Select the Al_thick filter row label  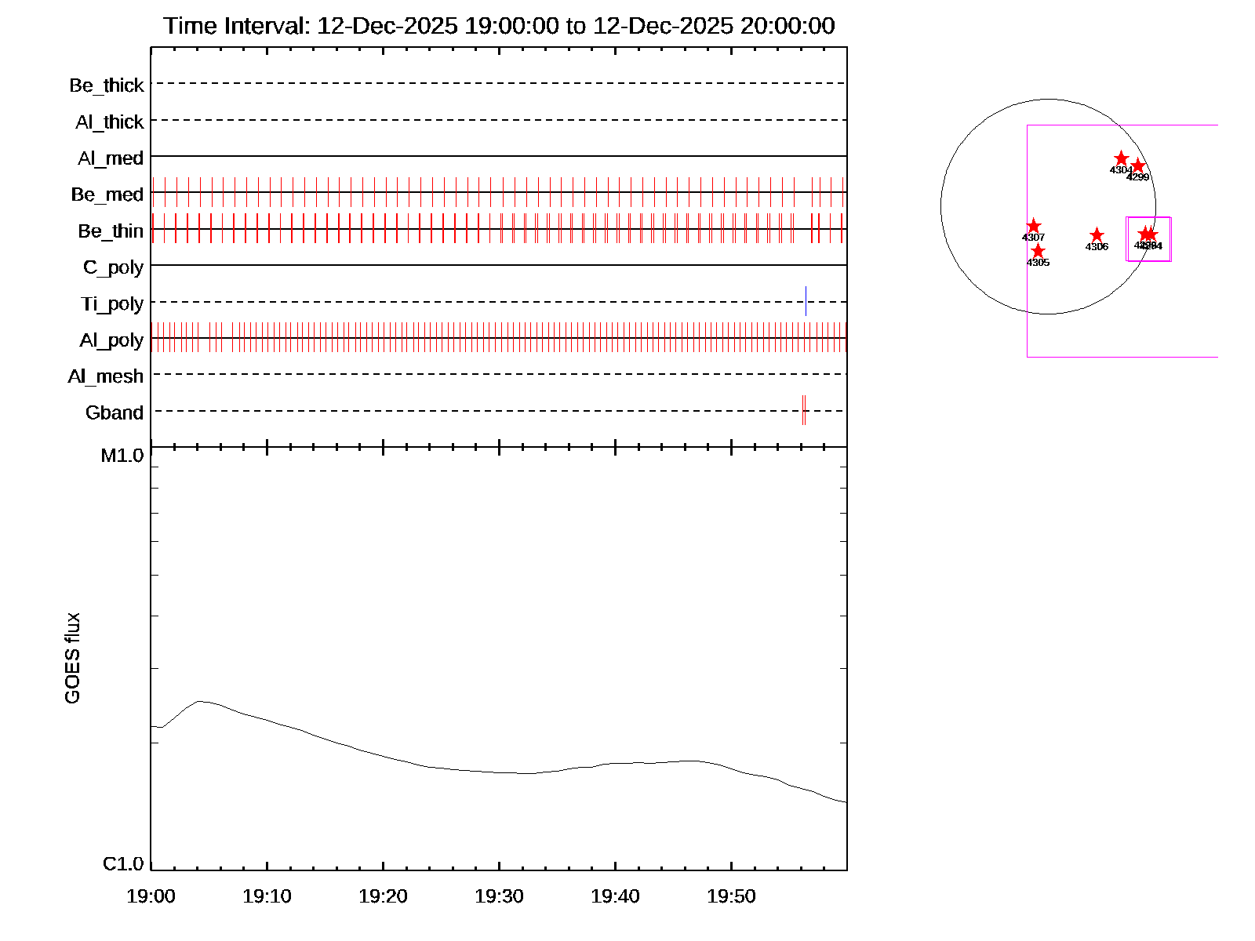110,122
